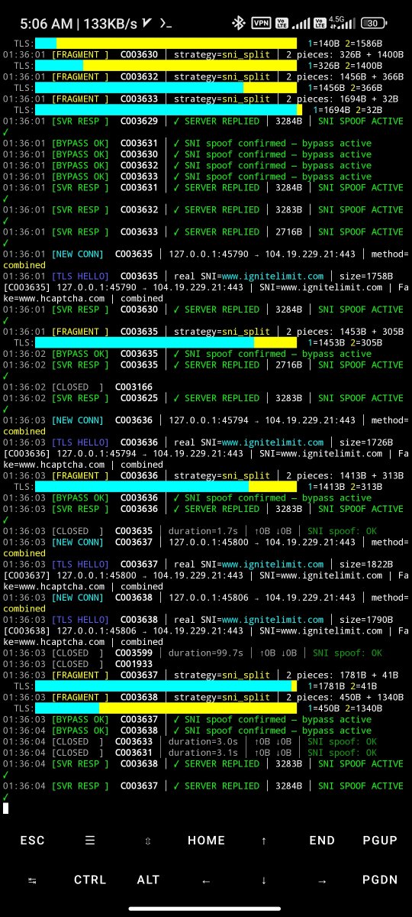Tap the Tab (⇆) key
Viewport: 412px width, 917px height.
tap(32, 880)
